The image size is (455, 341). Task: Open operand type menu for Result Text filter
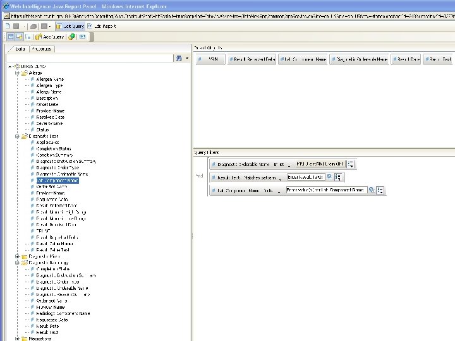[338, 177]
